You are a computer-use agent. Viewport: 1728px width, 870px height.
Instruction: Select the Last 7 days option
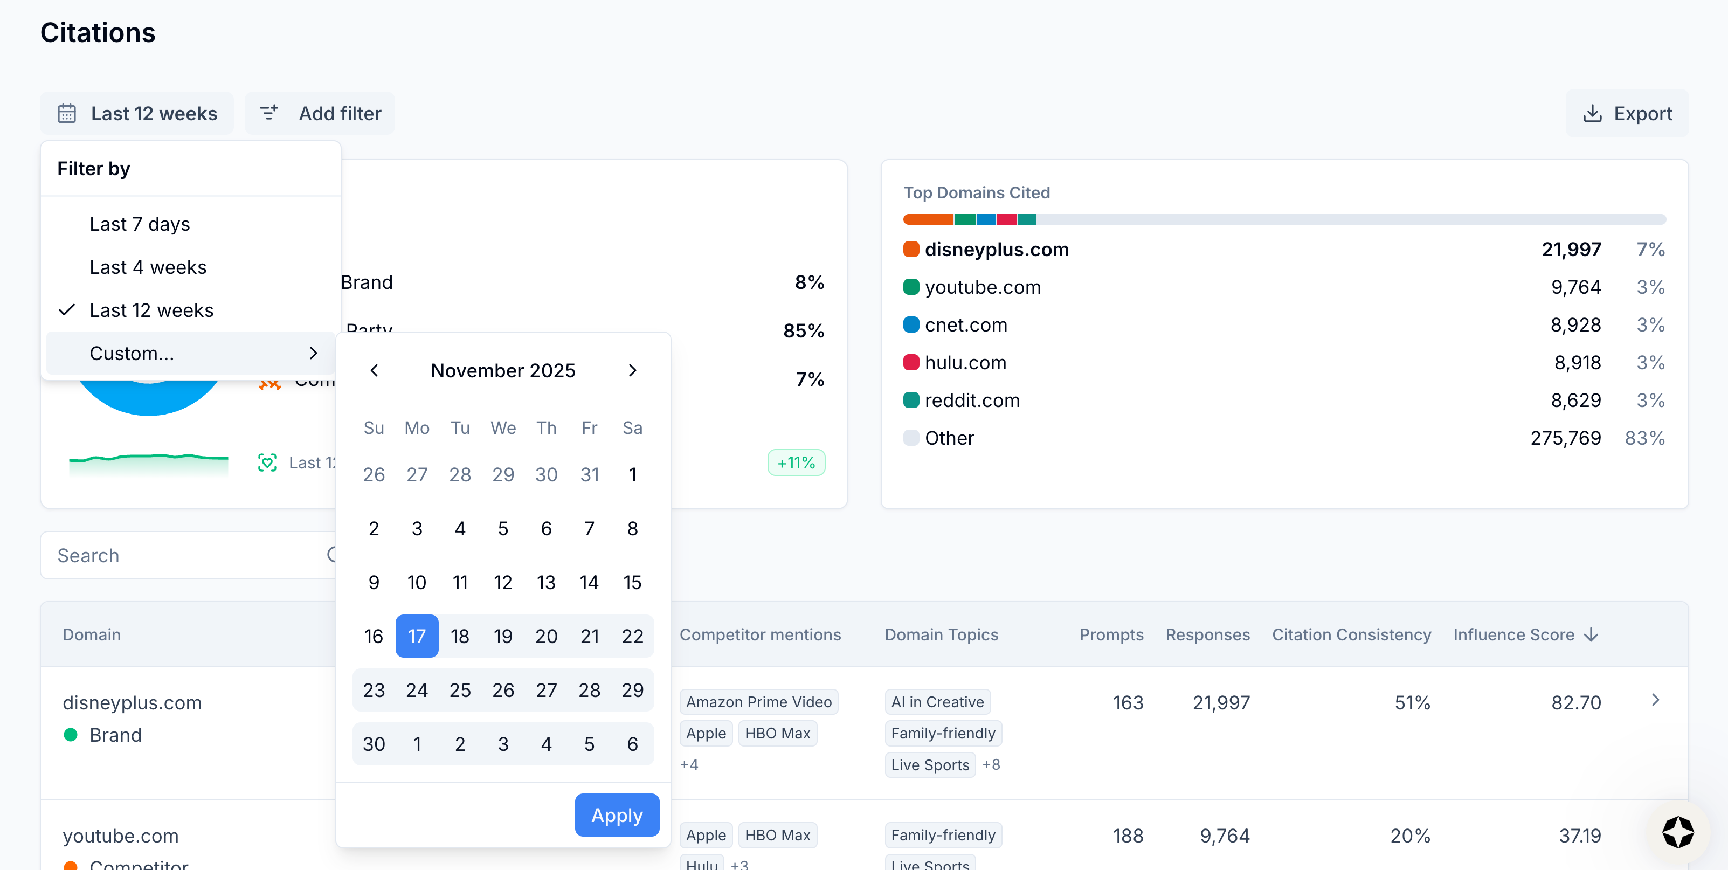[x=190, y=224]
